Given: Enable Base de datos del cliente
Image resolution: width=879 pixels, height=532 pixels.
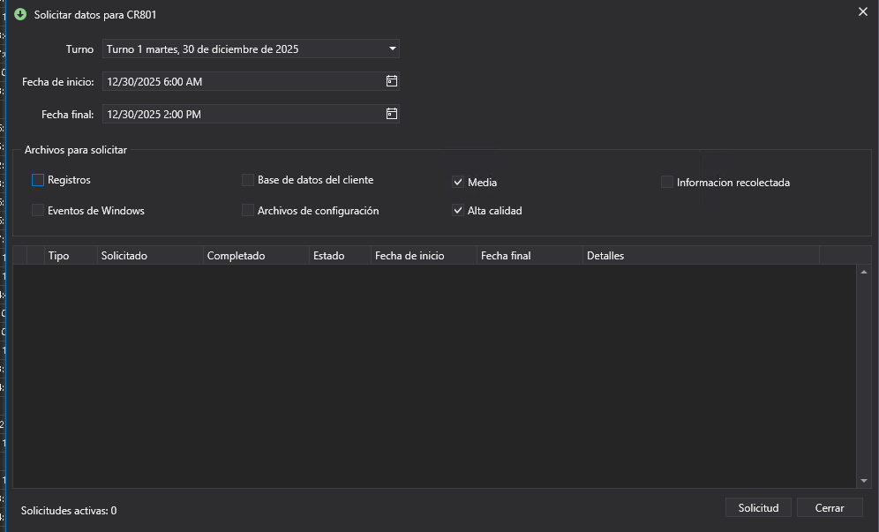Looking at the screenshot, I should 248,180.
